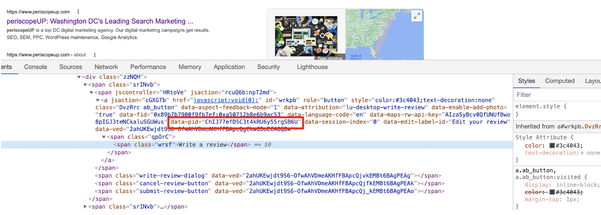
Task: Click the See photos thumbnail
Action: pyautogui.click(x=306, y=36)
